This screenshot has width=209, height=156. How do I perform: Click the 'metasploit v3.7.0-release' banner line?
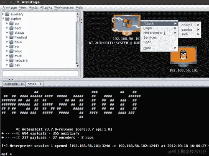(x=64, y=129)
